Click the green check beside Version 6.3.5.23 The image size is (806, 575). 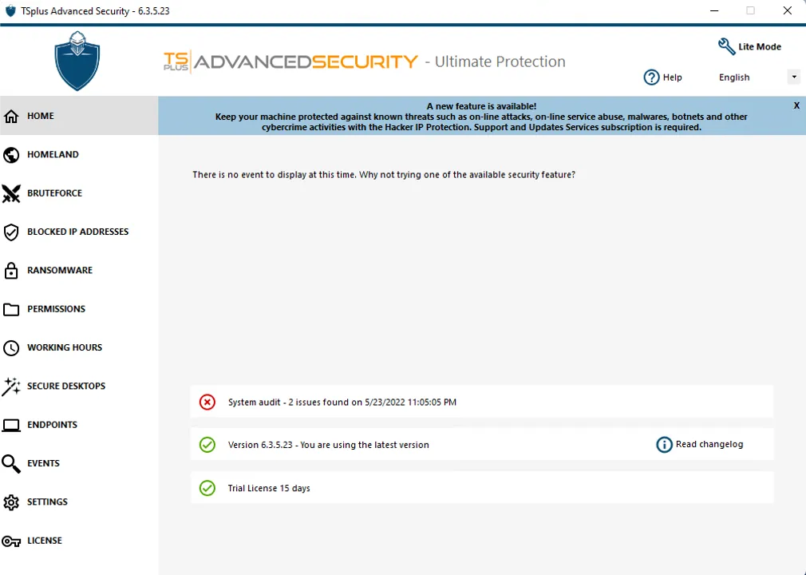pyautogui.click(x=207, y=444)
